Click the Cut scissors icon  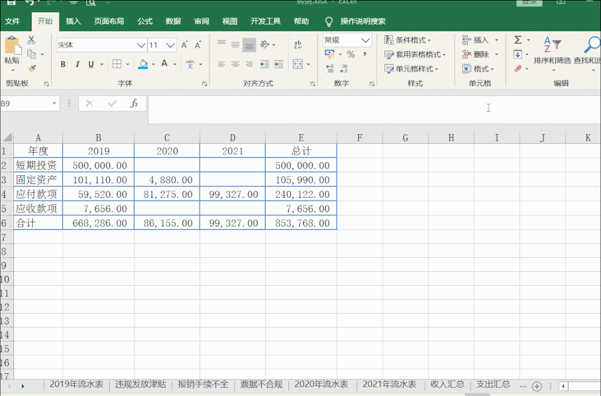(31, 40)
